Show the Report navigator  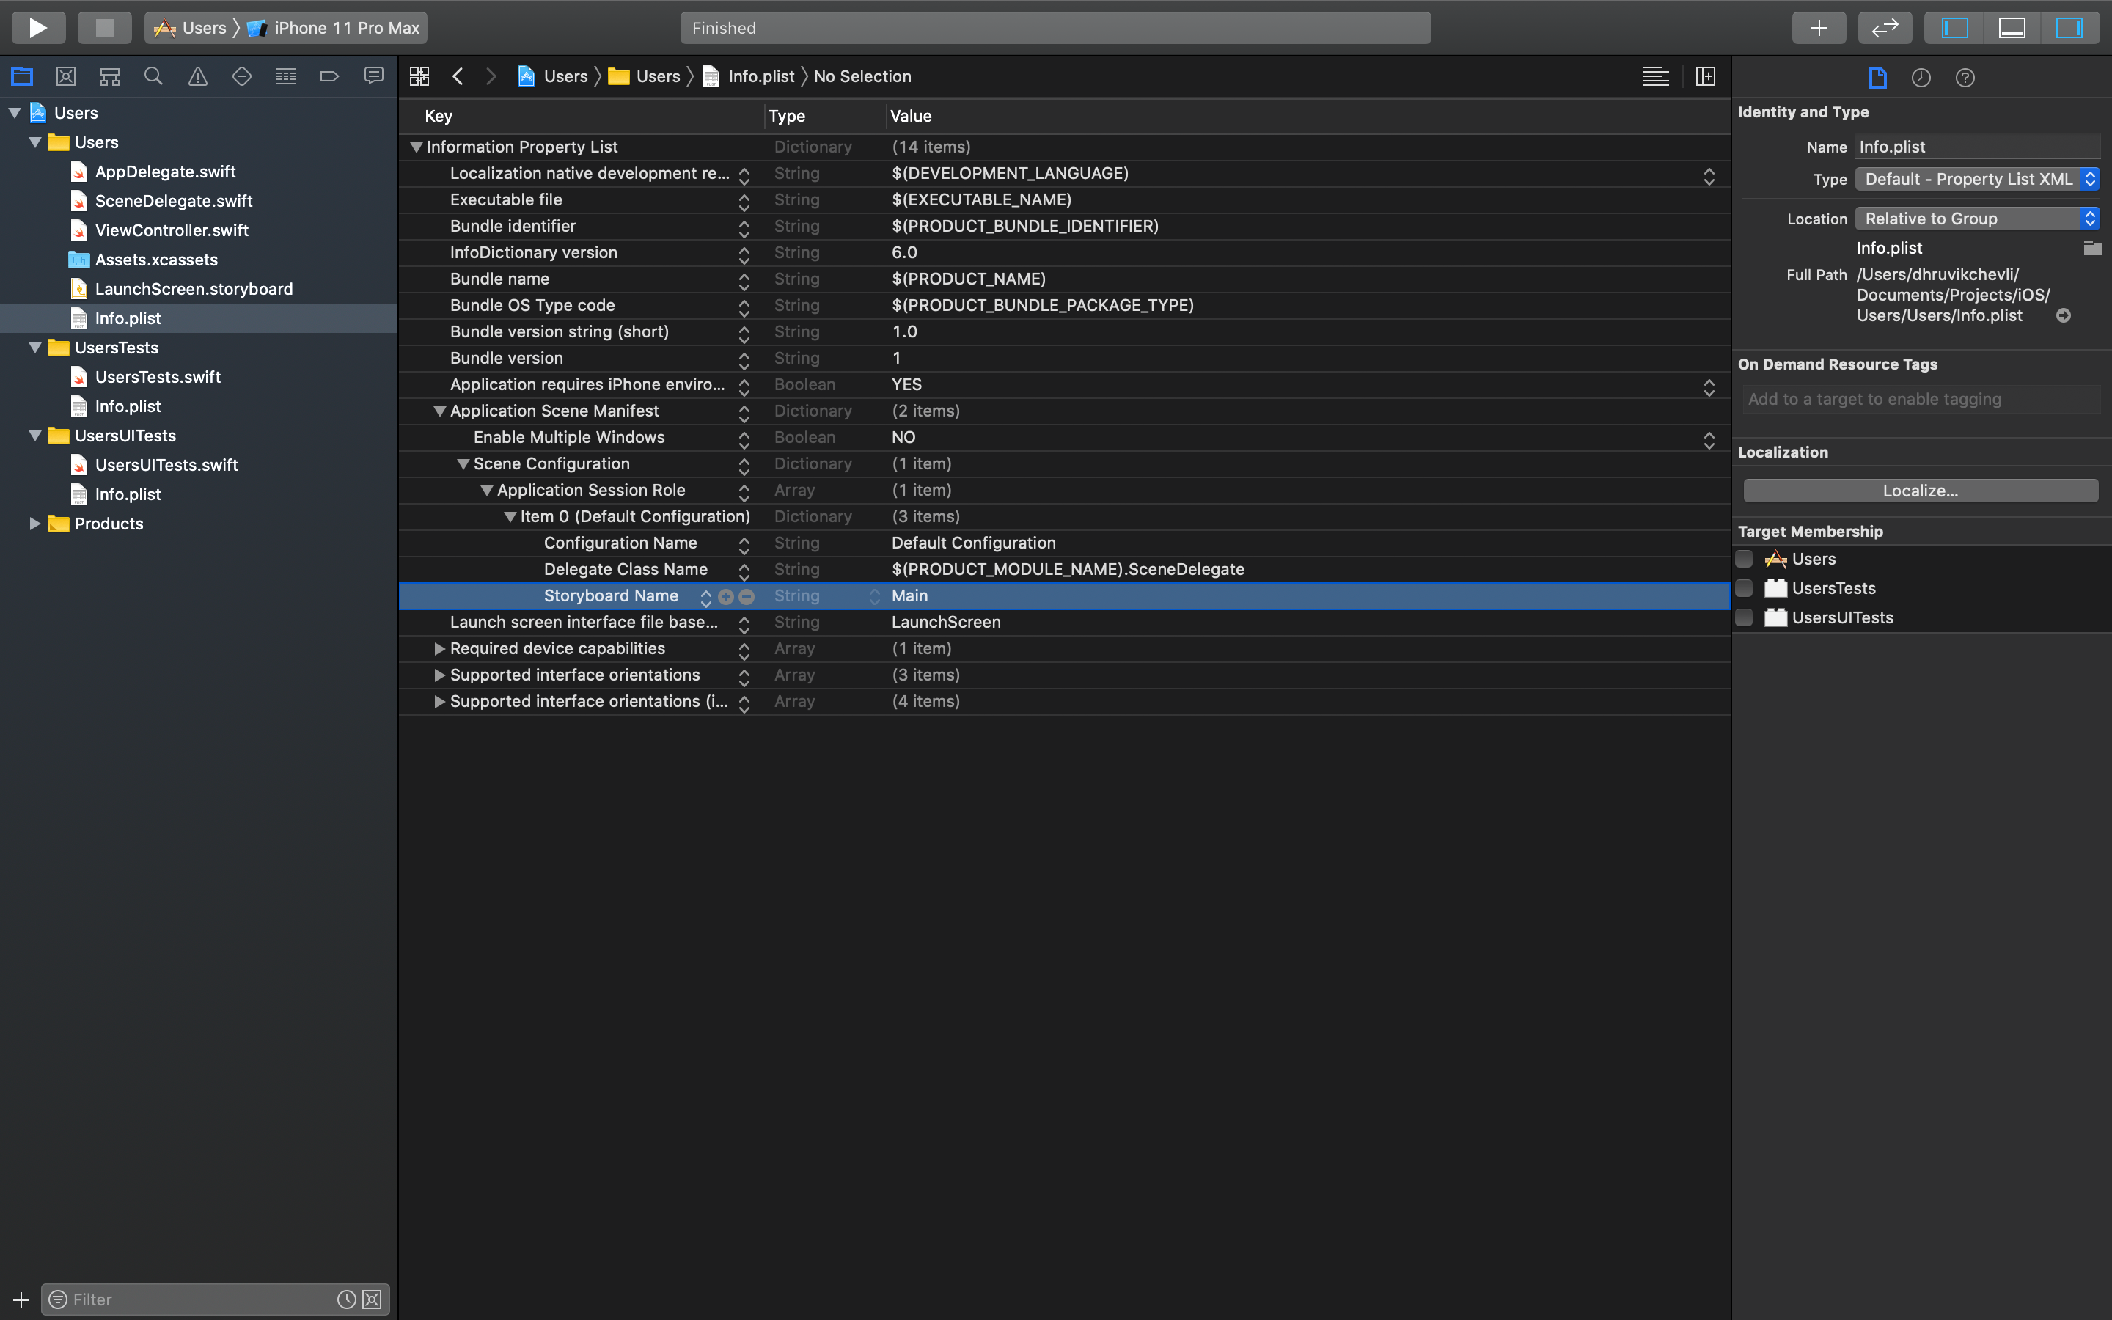pyautogui.click(x=373, y=76)
